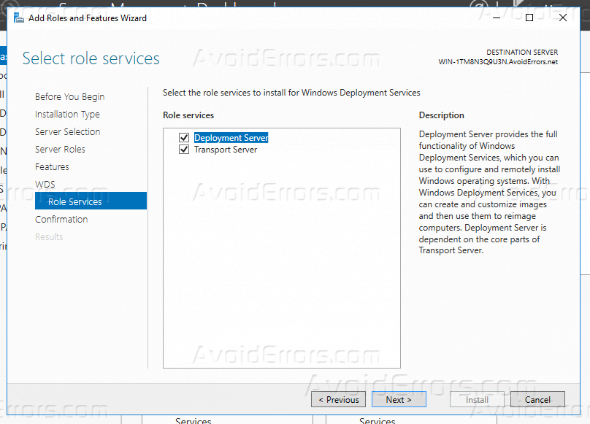Image resolution: width=590 pixels, height=424 pixels.
Task: Click the wizard icon in title bar
Action: (x=18, y=18)
